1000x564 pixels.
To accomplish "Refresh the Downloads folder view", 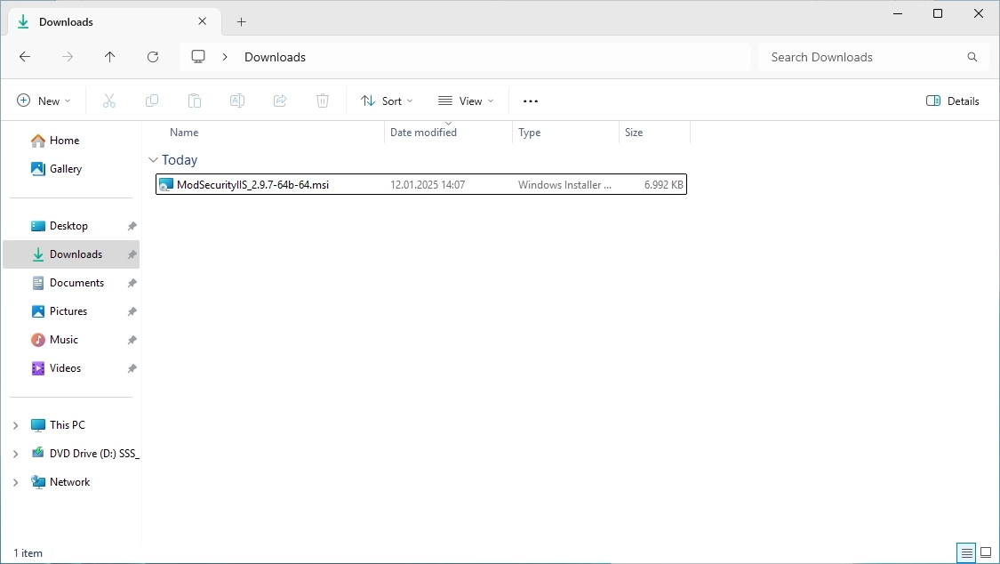I will click(153, 57).
